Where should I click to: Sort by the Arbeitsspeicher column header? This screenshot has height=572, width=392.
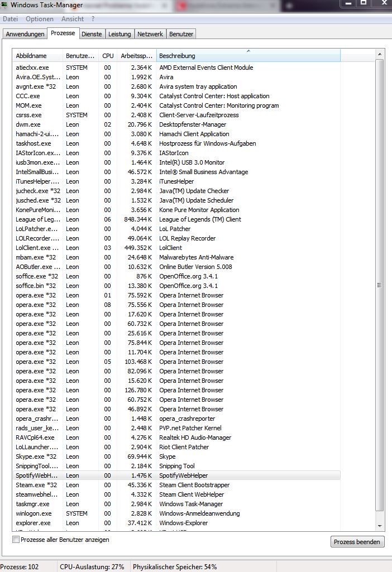click(x=136, y=56)
